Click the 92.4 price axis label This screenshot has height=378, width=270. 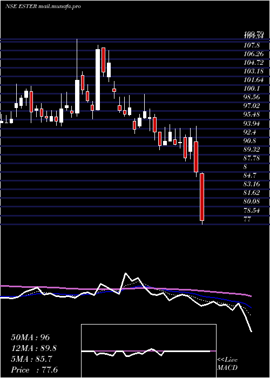(250, 132)
